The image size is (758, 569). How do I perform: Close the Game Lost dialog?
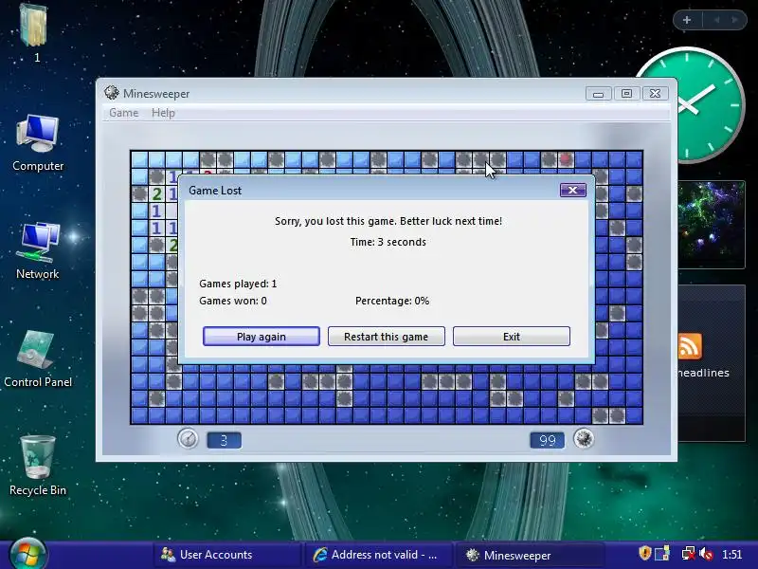[573, 191]
